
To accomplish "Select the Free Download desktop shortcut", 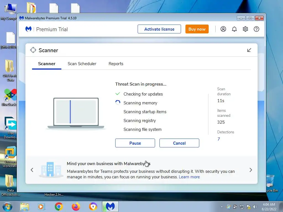I will (10, 128).
